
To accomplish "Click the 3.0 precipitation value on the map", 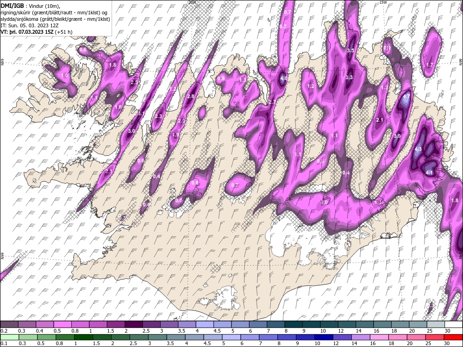I will click(131, 131).
